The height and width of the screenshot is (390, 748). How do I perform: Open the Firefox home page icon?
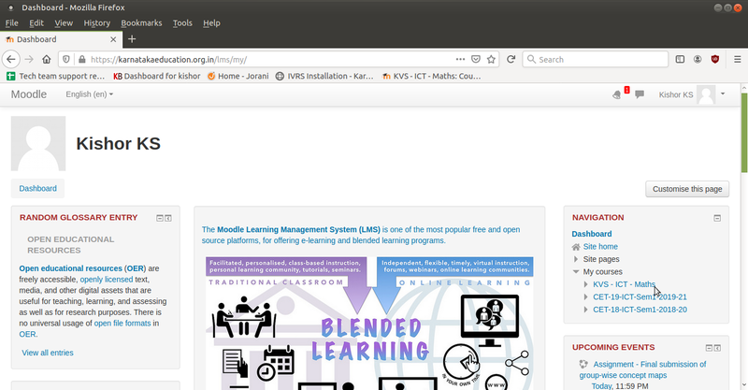click(46, 59)
